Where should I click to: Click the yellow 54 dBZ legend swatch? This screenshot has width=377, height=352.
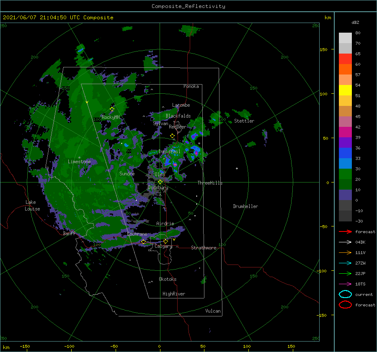(x=345, y=90)
